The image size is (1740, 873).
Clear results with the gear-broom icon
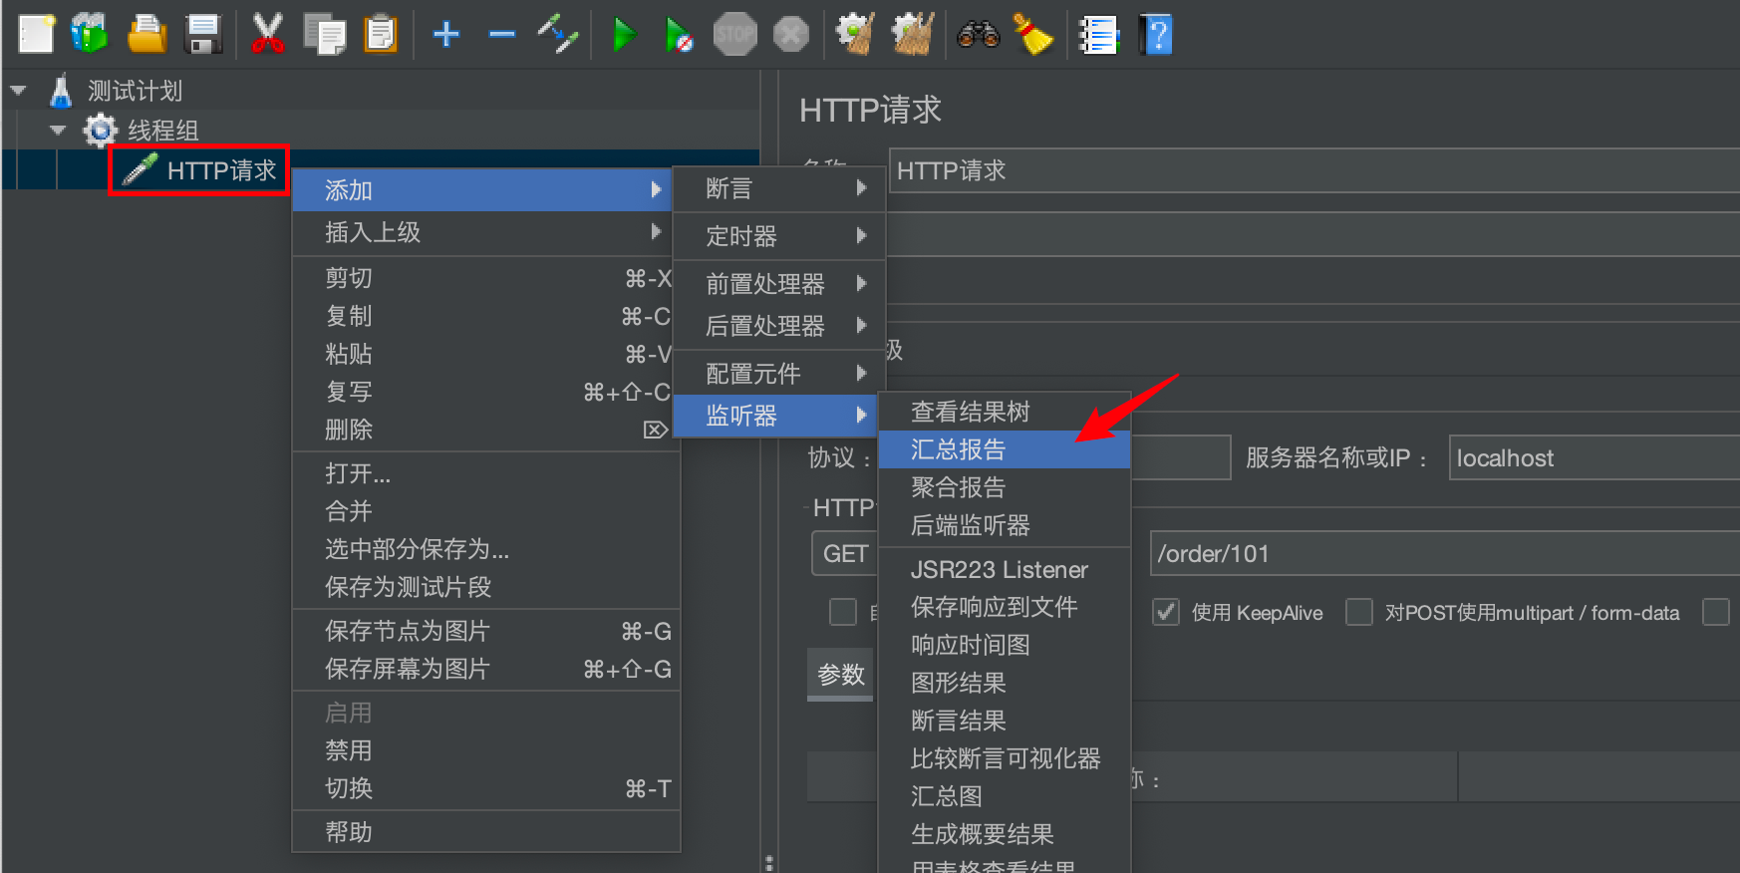coord(855,34)
